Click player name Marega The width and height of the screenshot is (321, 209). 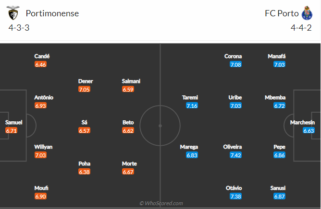[x=189, y=147]
